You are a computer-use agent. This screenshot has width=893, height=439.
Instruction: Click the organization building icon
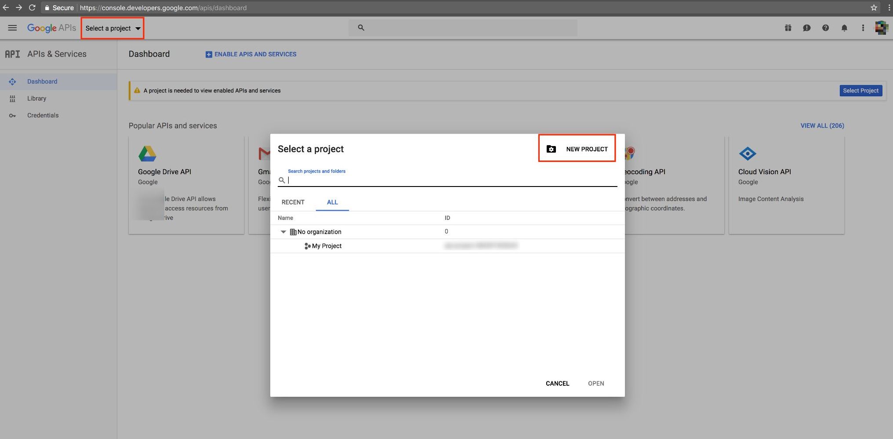coord(293,232)
